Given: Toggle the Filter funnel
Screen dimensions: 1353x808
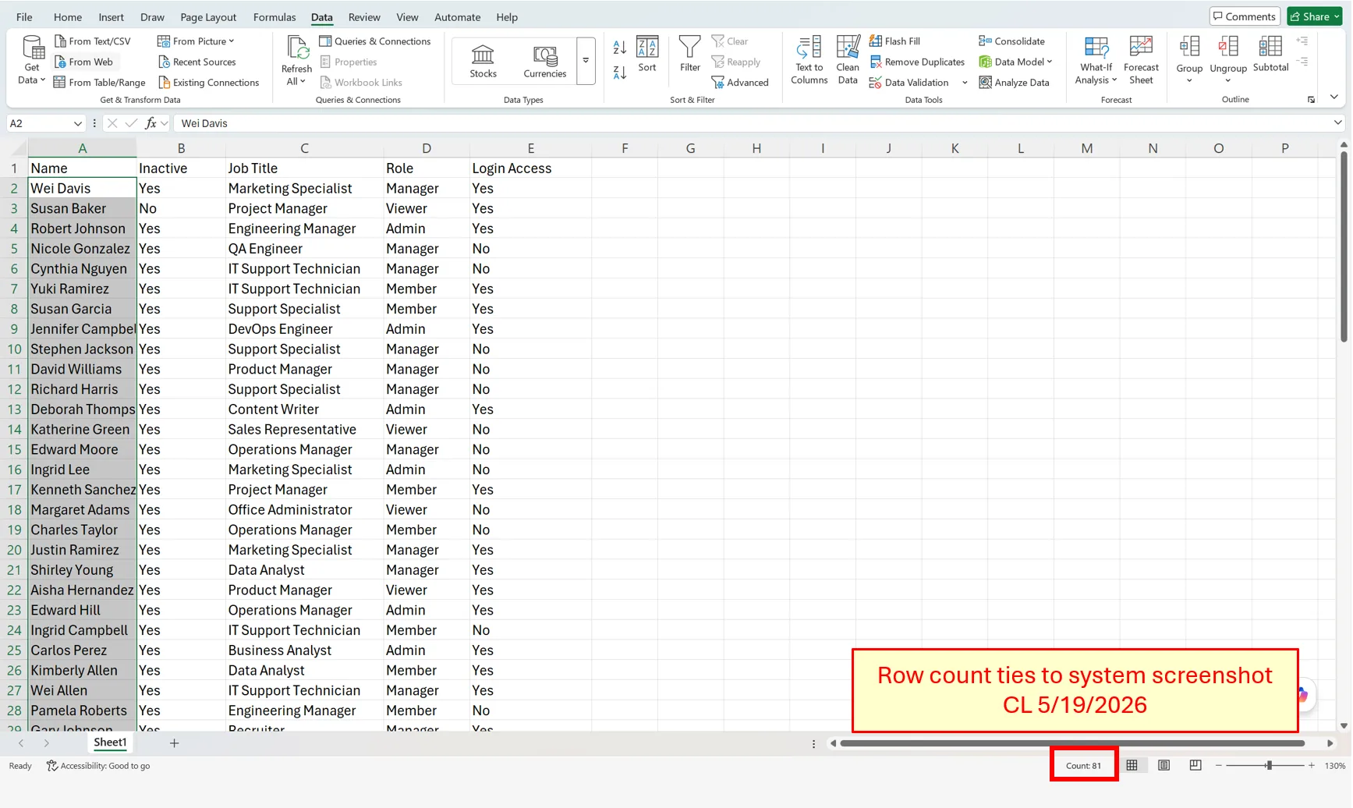Looking at the screenshot, I should [689, 55].
